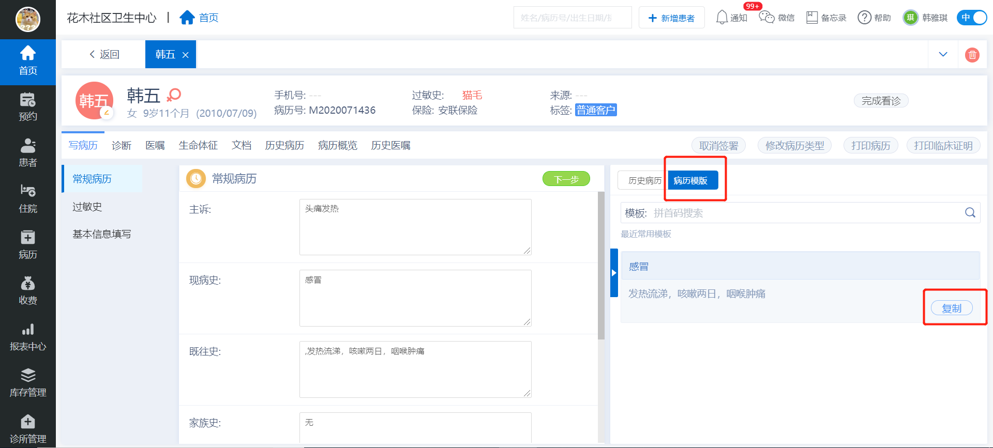The height and width of the screenshot is (448, 993).
Task: Click 返回 to go back
Action: [104, 54]
